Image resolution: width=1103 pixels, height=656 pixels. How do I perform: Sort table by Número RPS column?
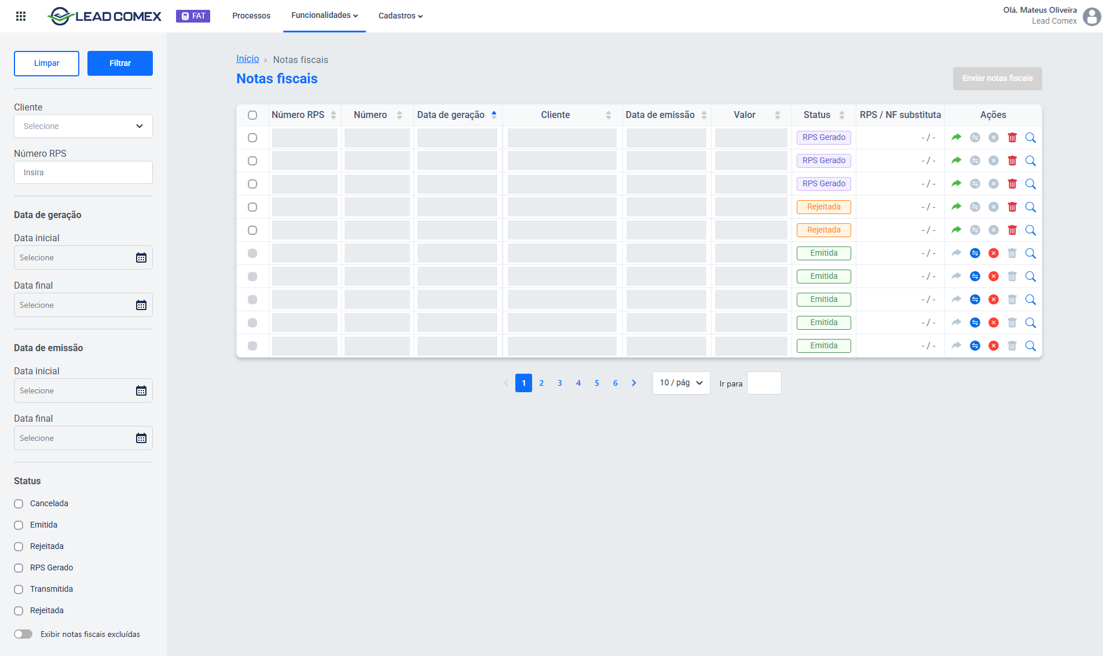coord(334,115)
